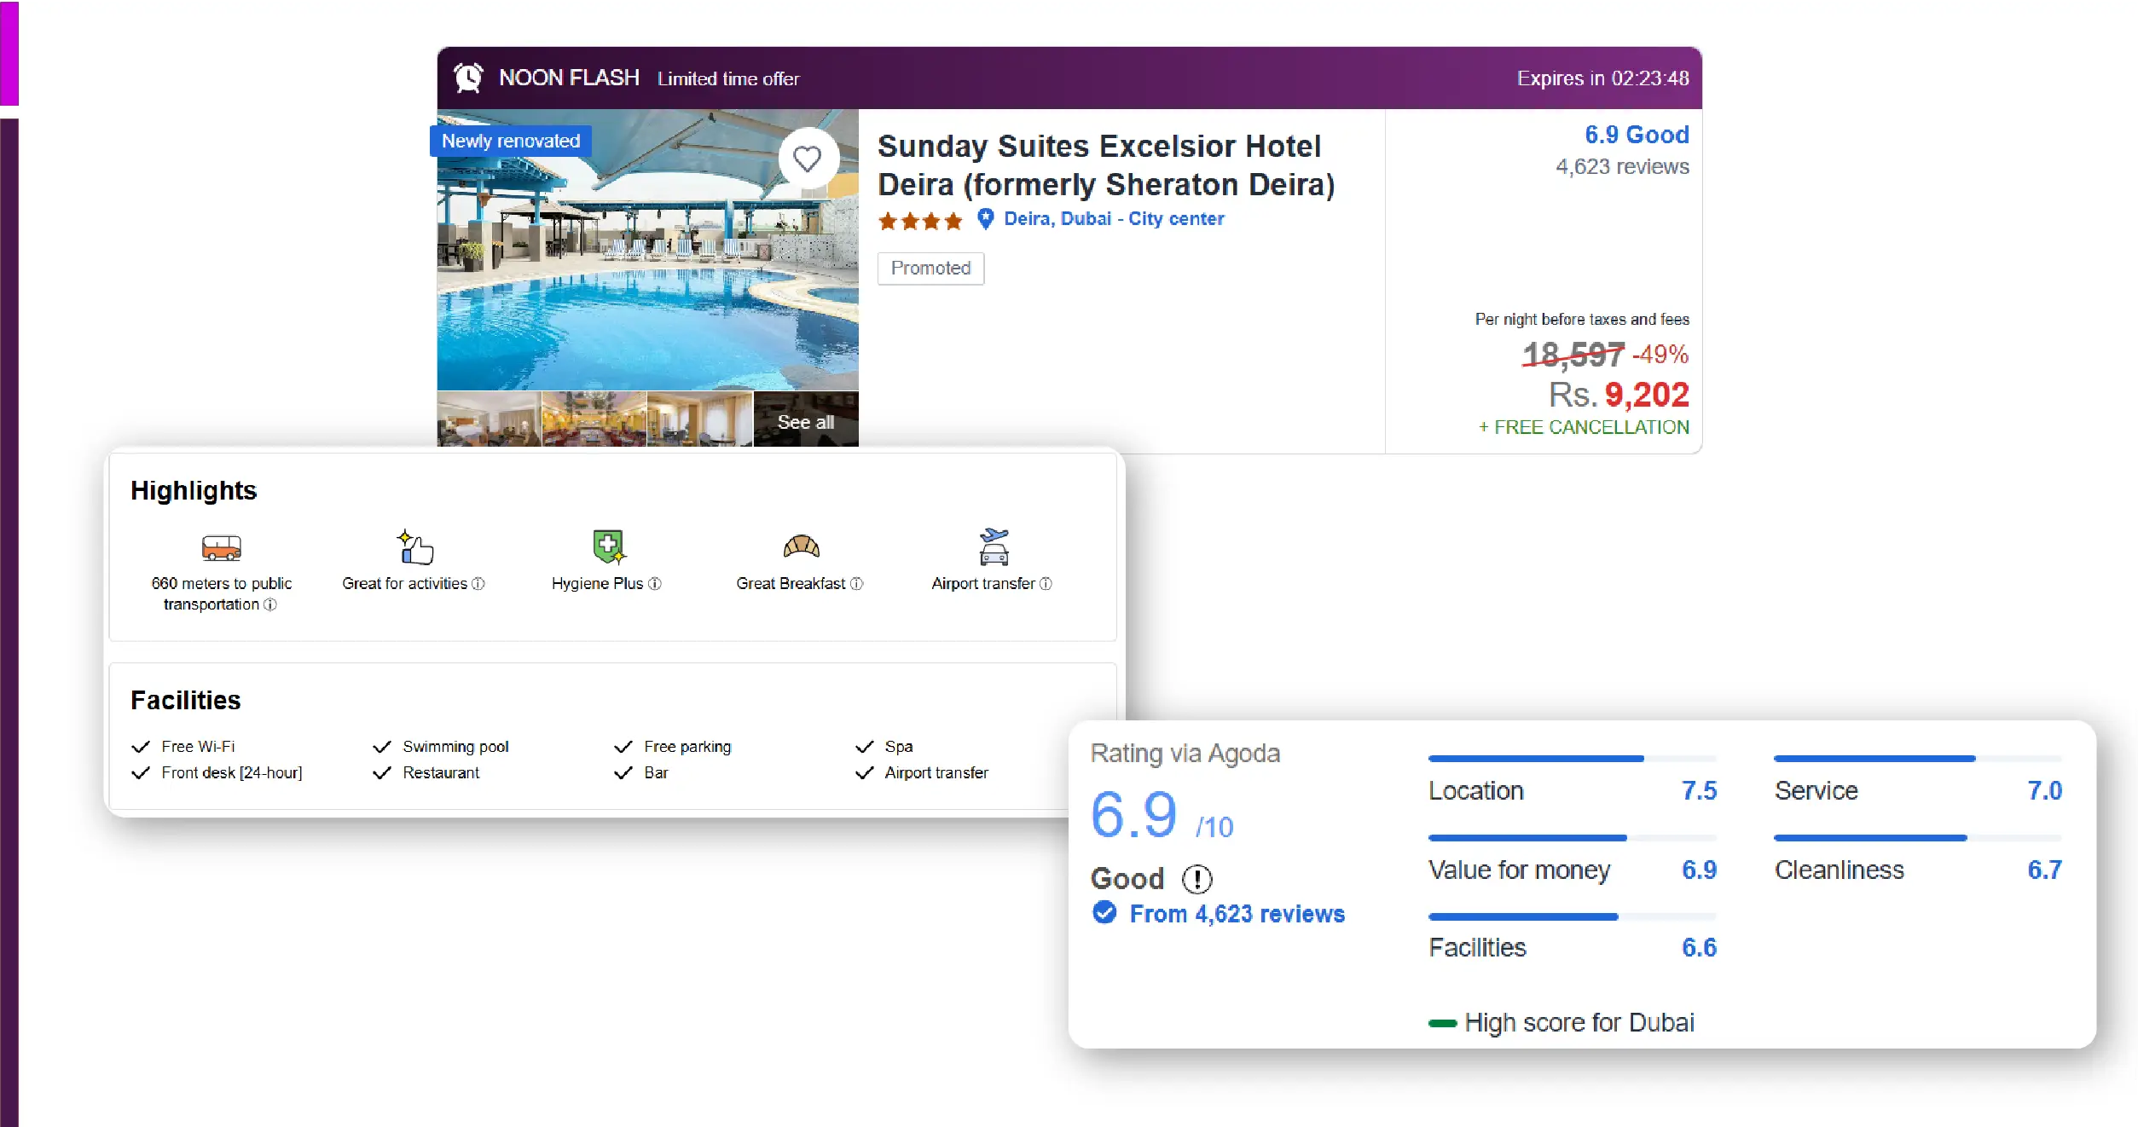Image resolution: width=2138 pixels, height=1127 pixels.
Task: Open the Deira, Dubai - City center link
Action: (1114, 219)
